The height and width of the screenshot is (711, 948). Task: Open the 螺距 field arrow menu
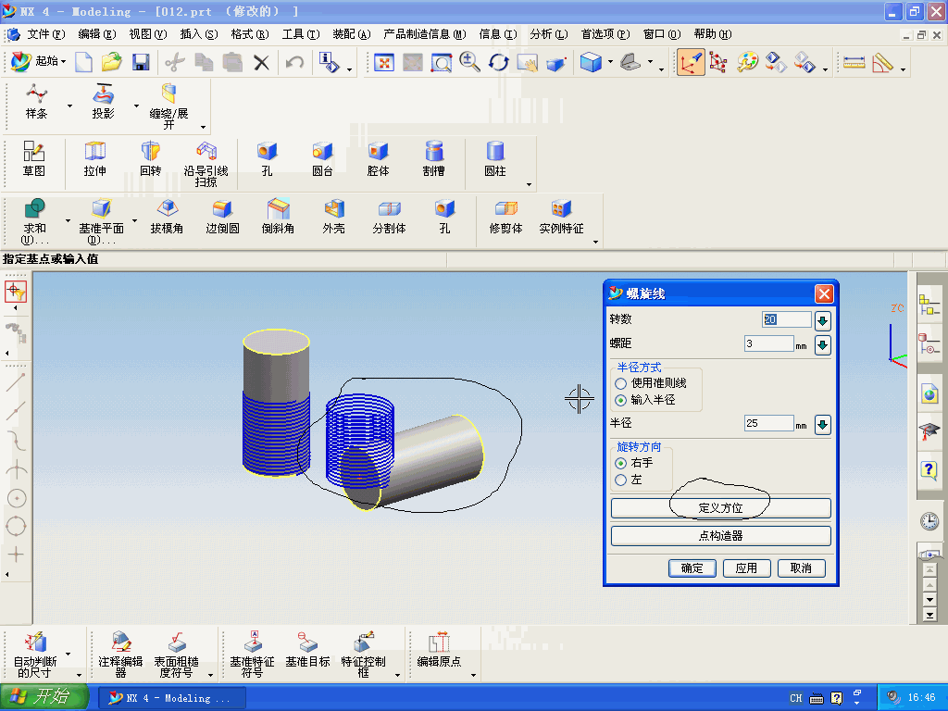click(x=822, y=345)
